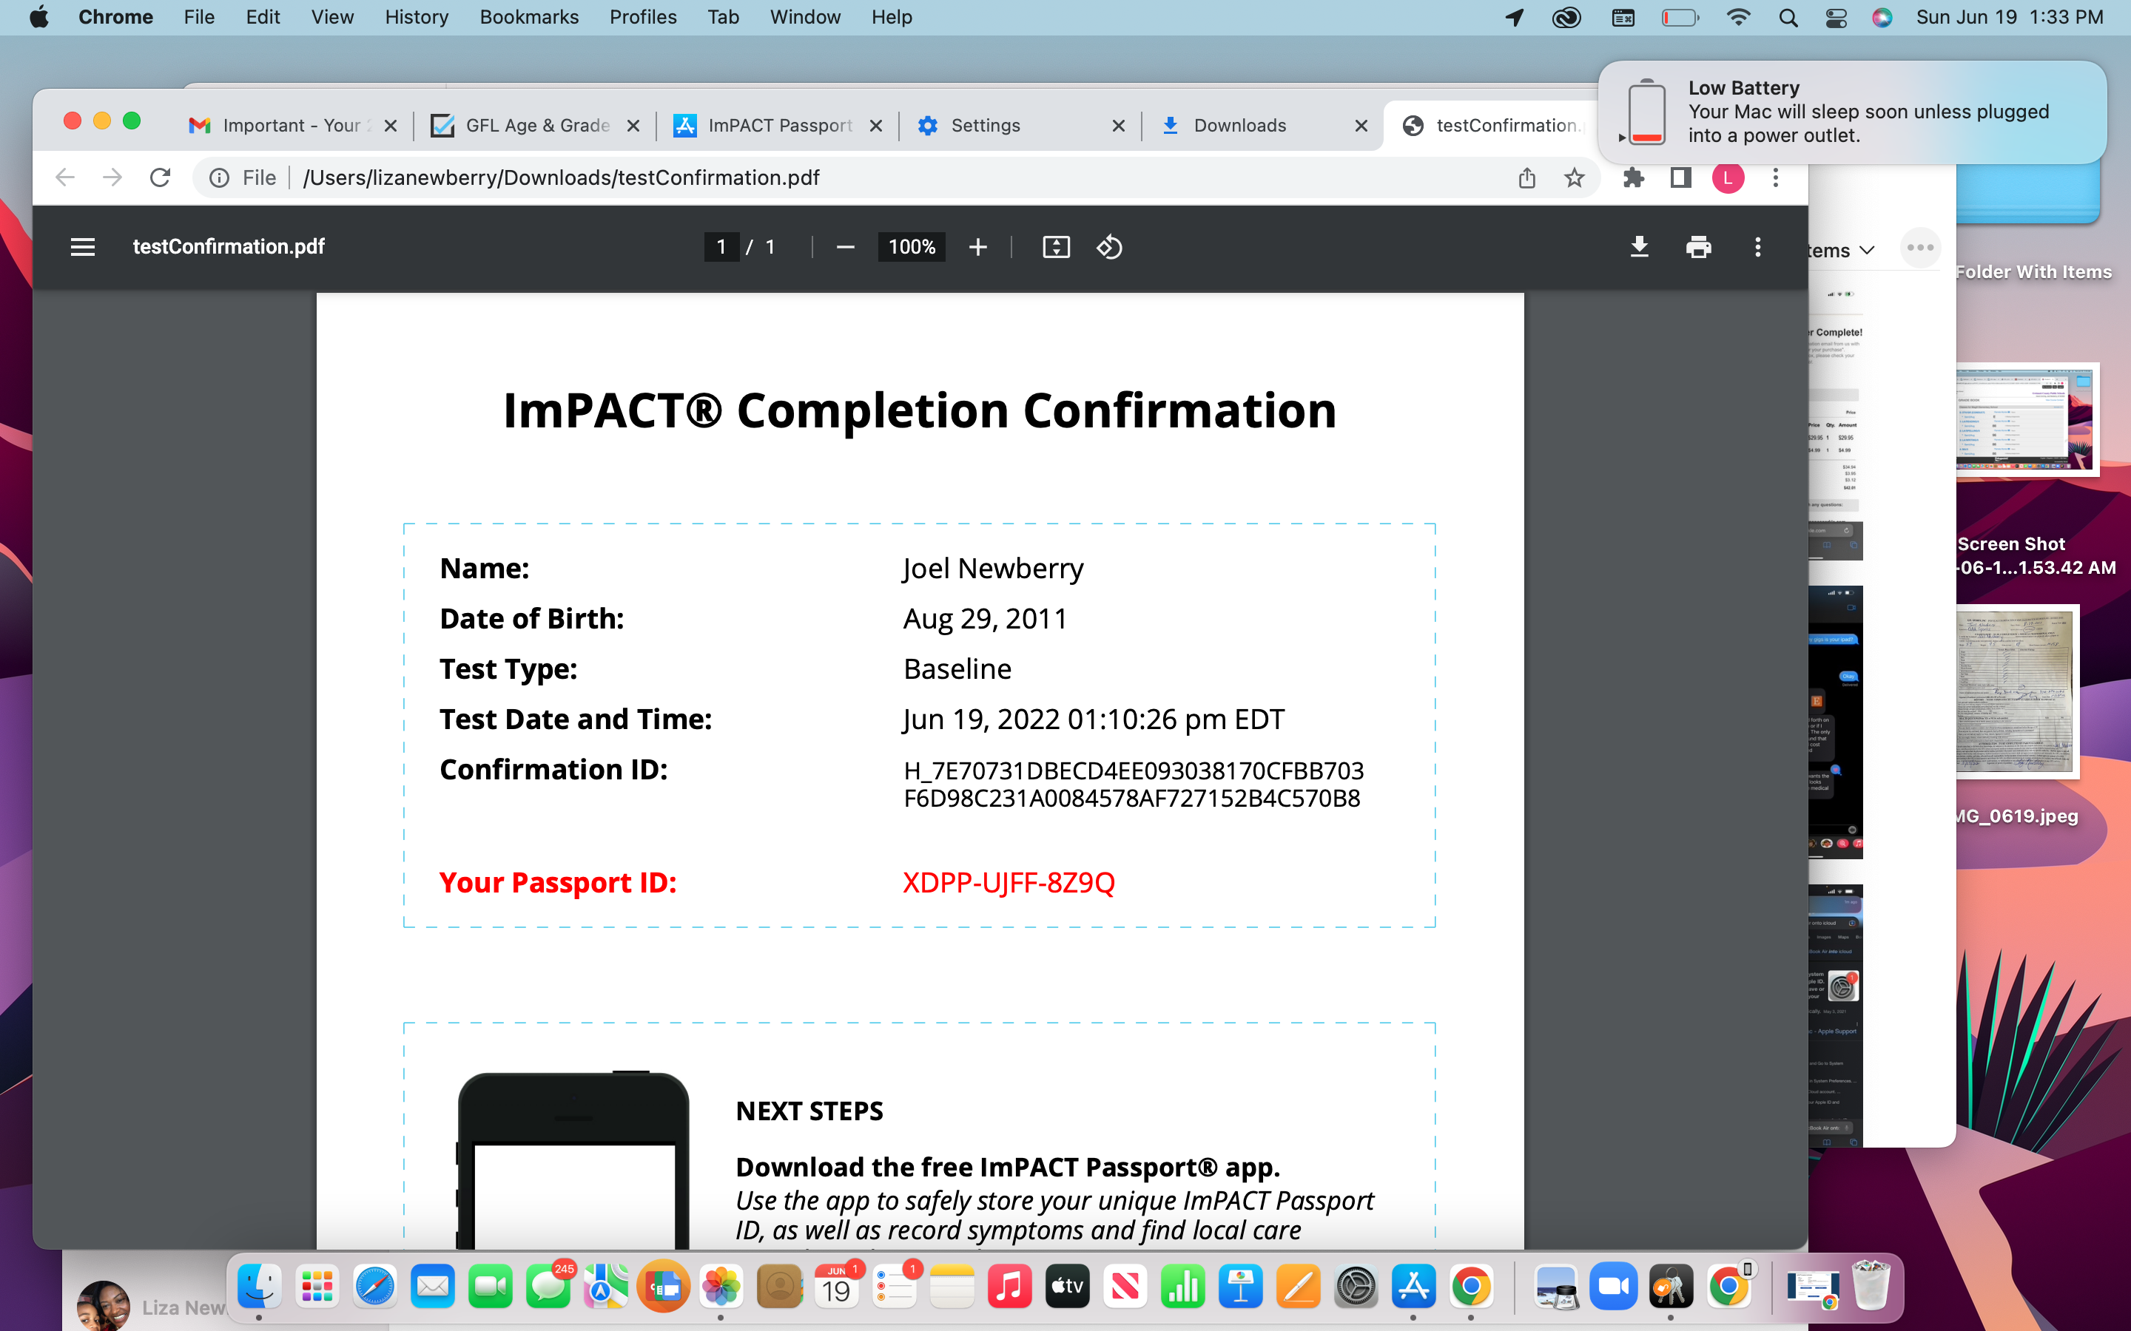Viewport: 2131px width, 1331px height.
Task: Download the PDF with toolbar download icon
Action: [1639, 248]
